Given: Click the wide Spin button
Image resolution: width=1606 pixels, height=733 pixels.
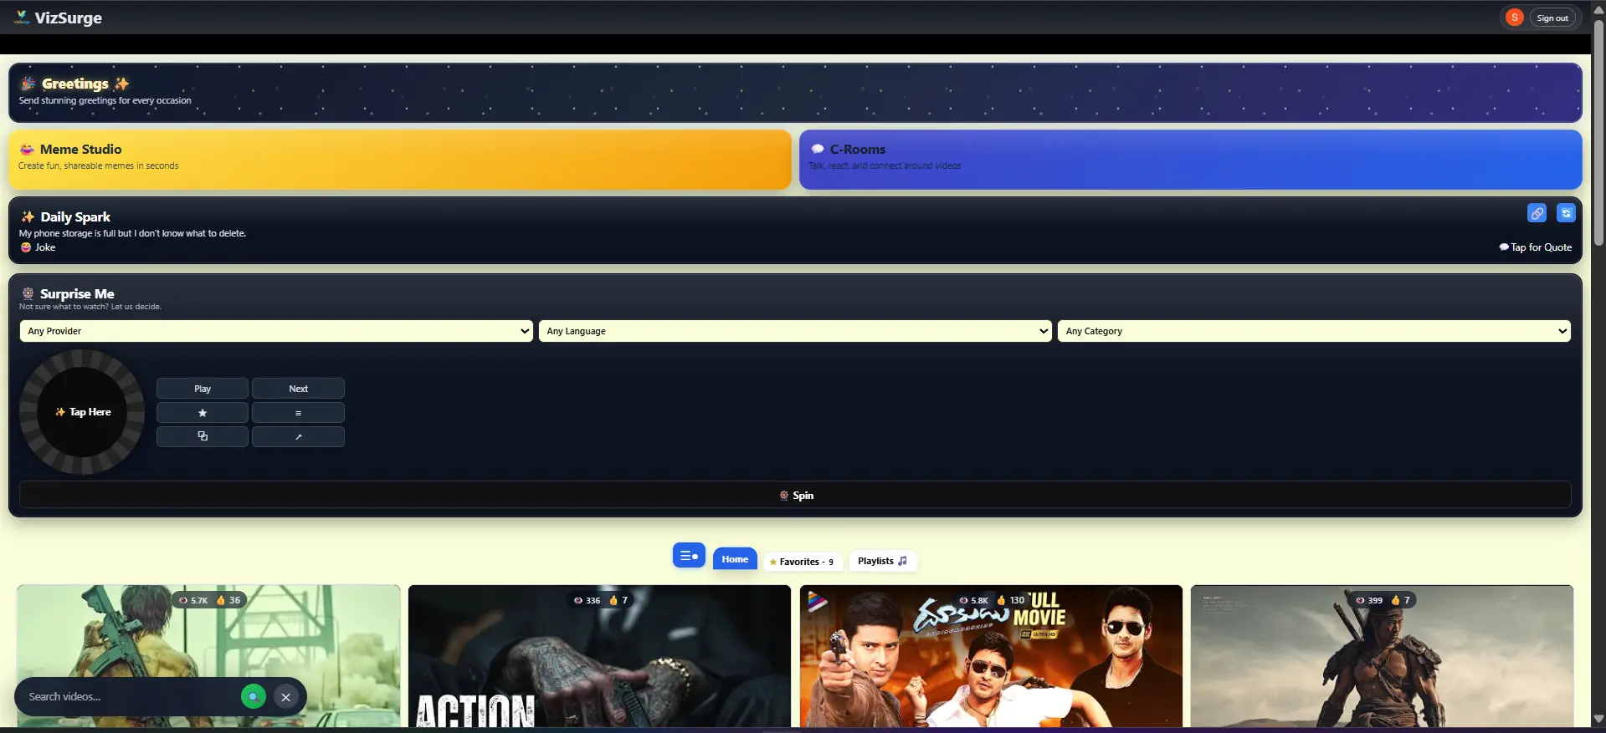Looking at the screenshot, I should 795,495.
